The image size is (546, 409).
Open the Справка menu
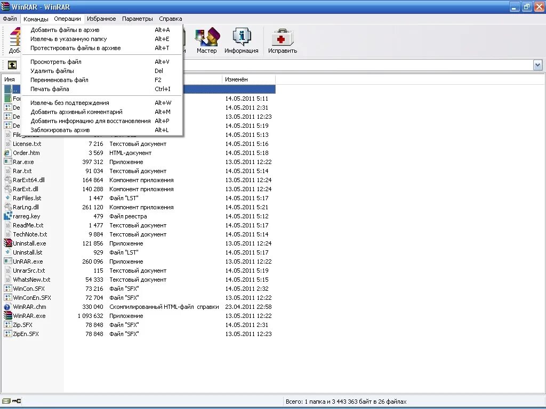[x=170, y=18]
